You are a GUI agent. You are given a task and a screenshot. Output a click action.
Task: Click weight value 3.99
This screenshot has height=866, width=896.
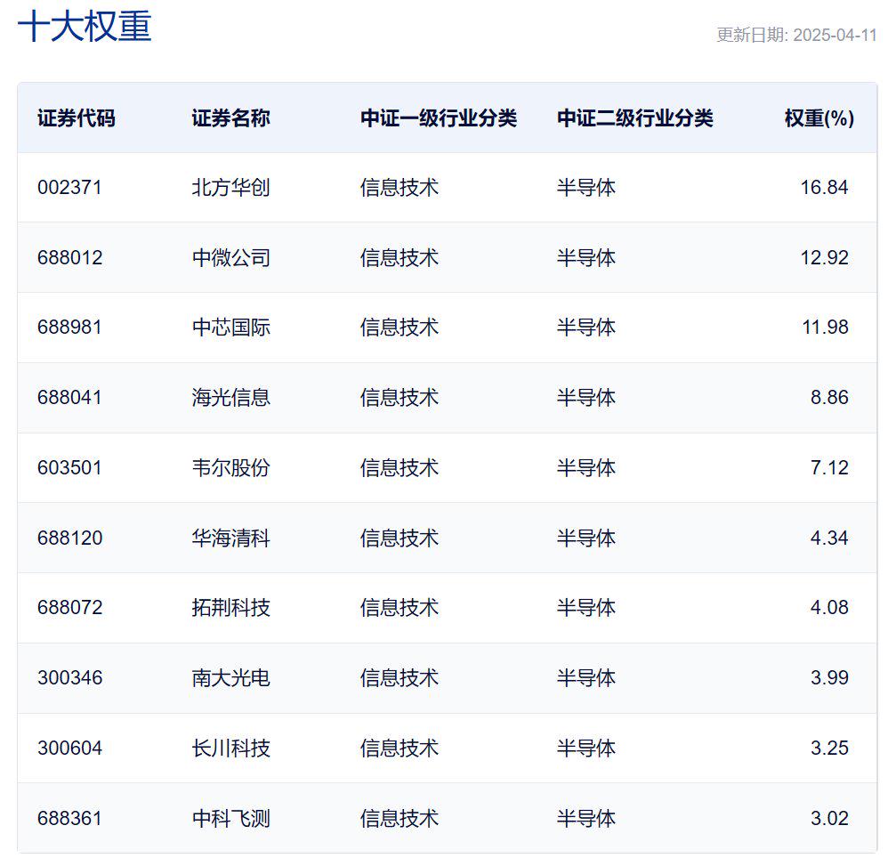[829, 678]
